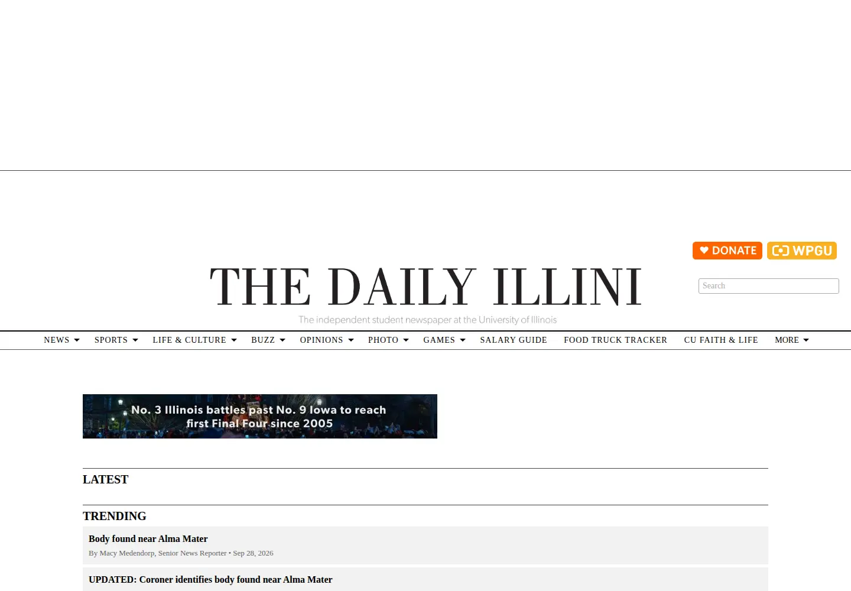
Task: Click the orange DONATE button
Action: click(x=727, y=251)
